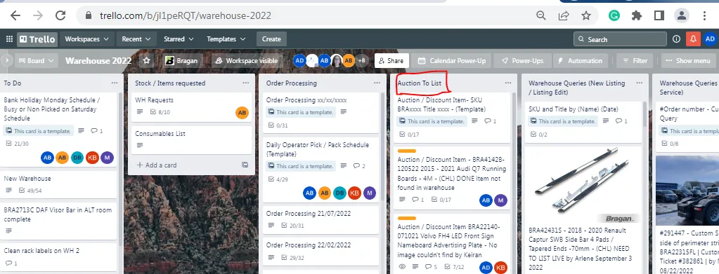Click orange label on Audi Q7 card
The width and height of the screenshot is (719, 274).
[x=407, y=151]
